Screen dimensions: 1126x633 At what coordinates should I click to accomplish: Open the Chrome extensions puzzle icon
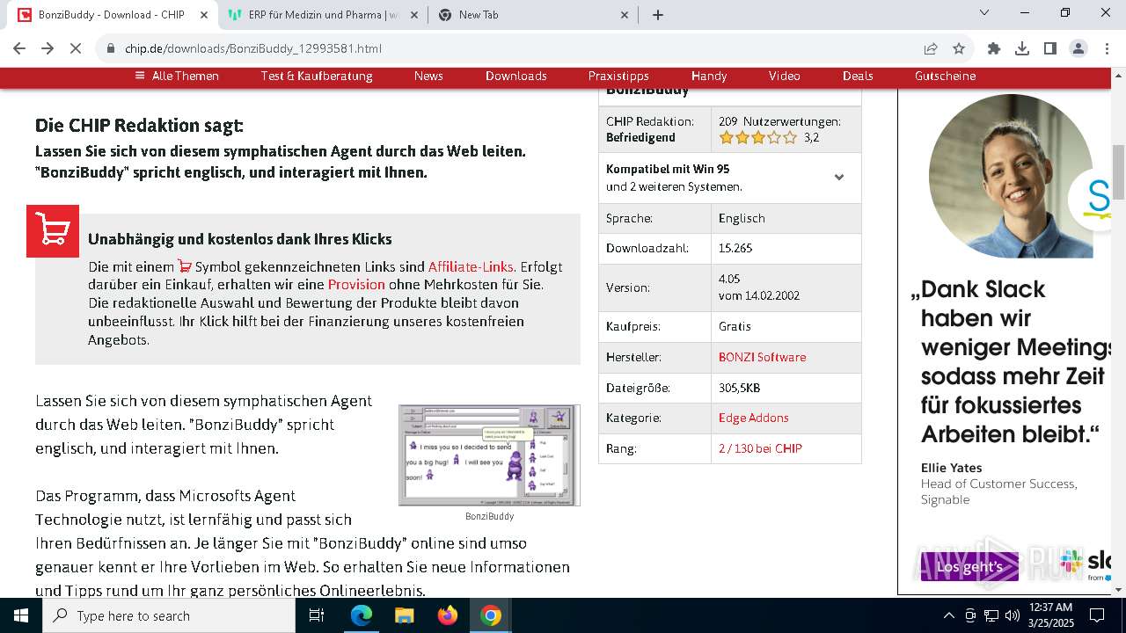tap(994, 48)
